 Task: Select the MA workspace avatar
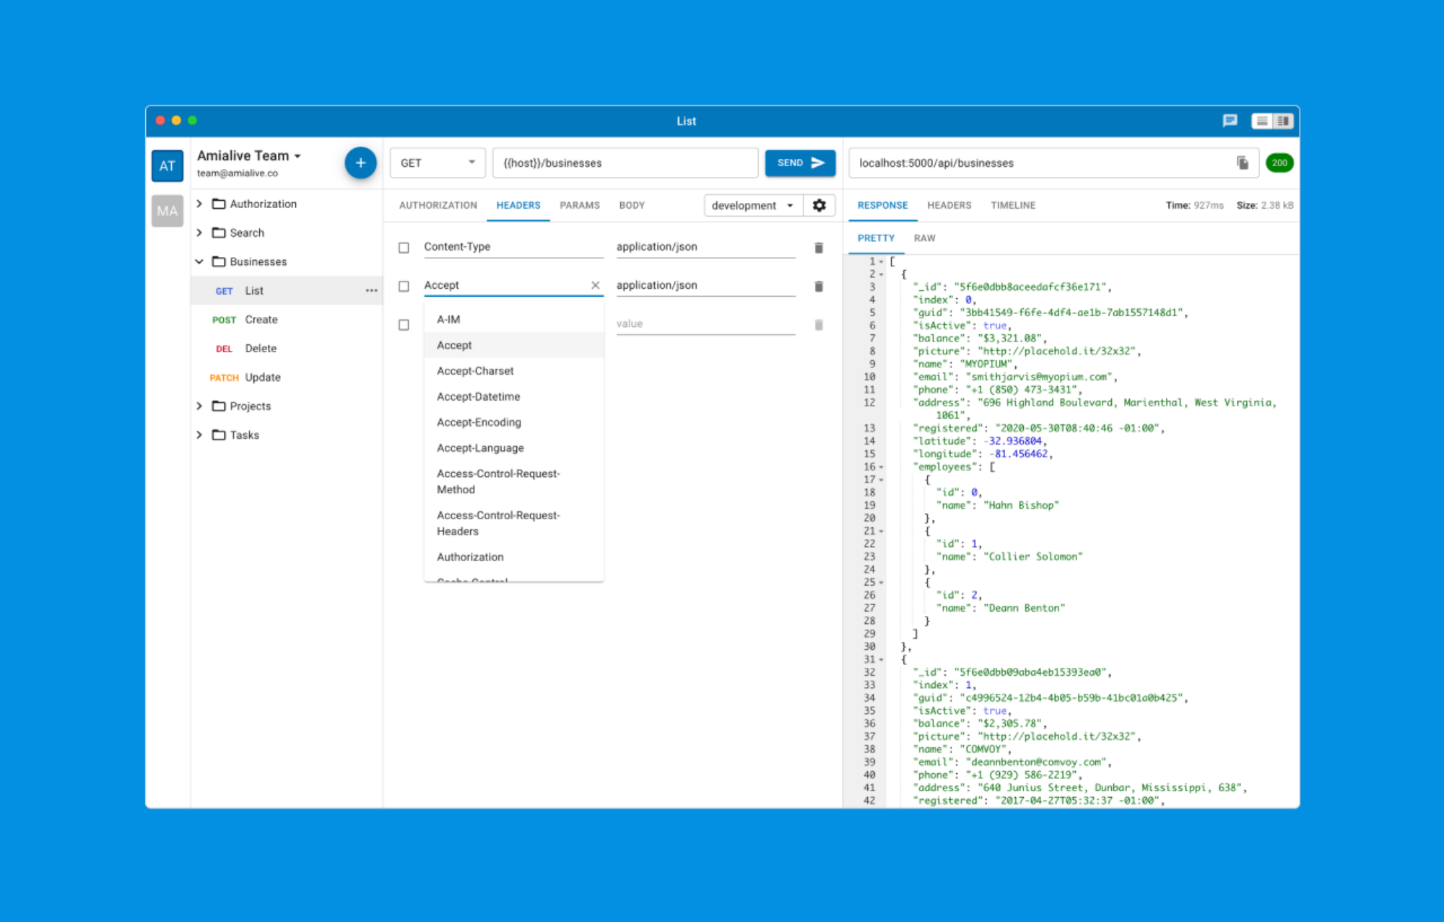pyautogui.click(x=167, y=211)
